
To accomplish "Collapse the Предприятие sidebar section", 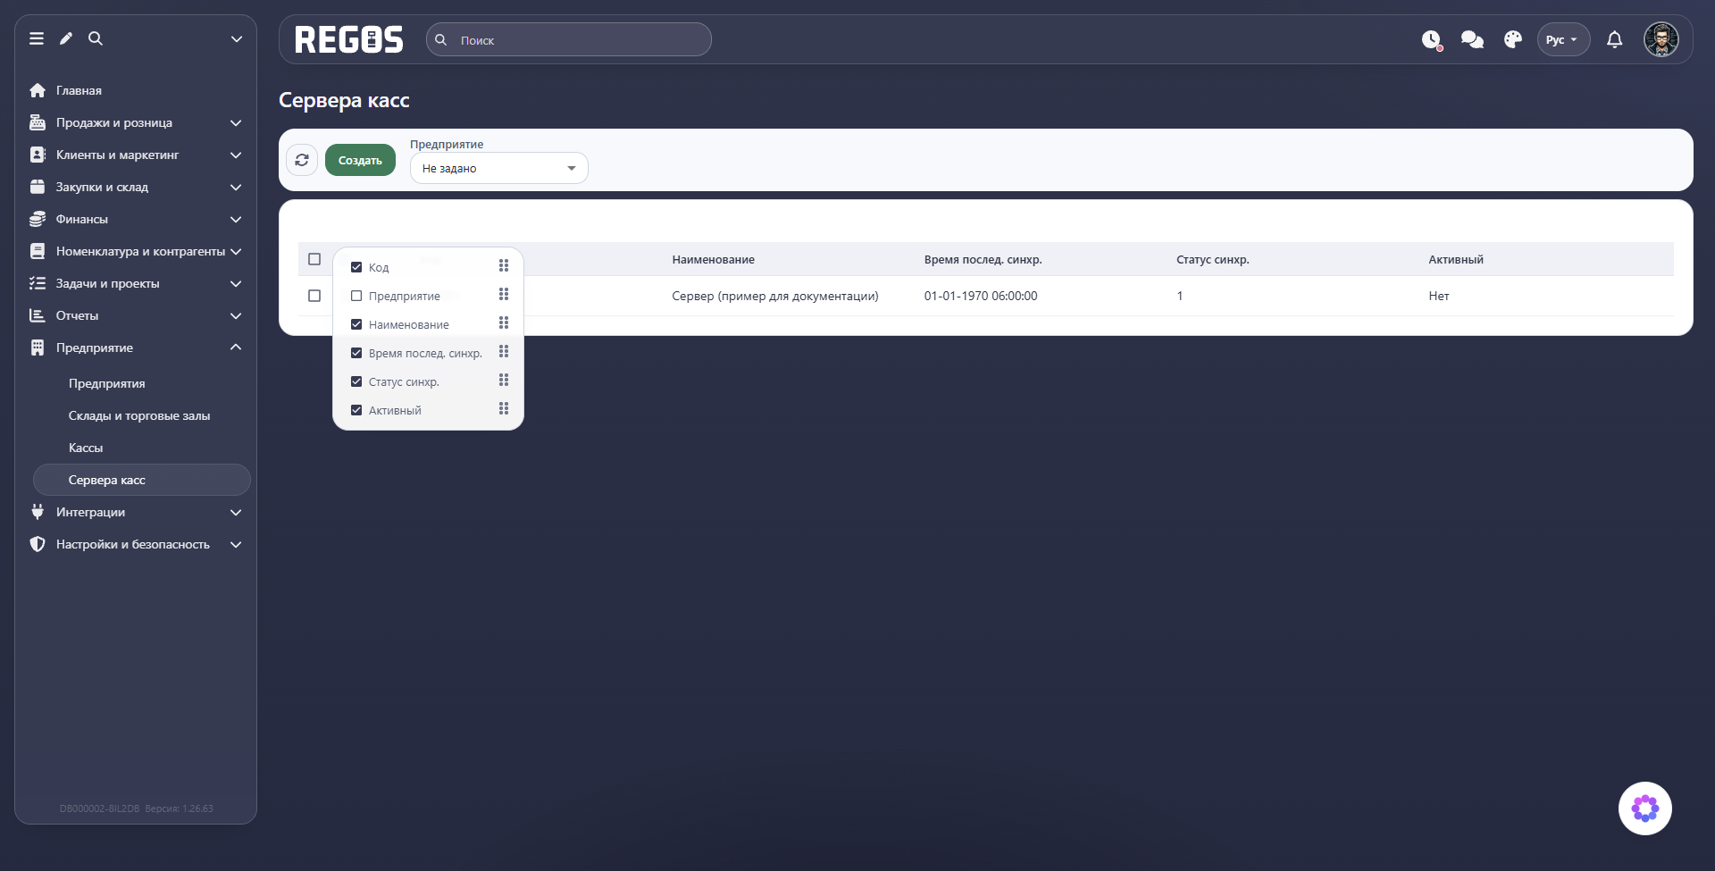I will point(136,348).
